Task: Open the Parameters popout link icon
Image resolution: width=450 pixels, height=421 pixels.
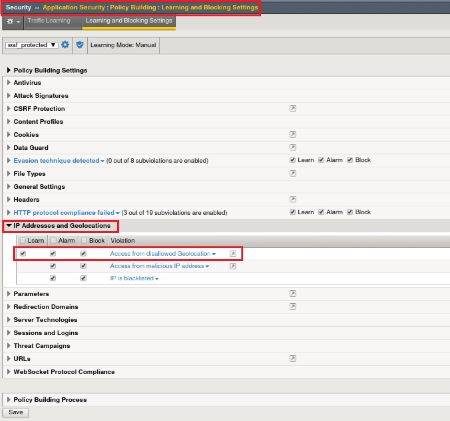Action: 293,293
